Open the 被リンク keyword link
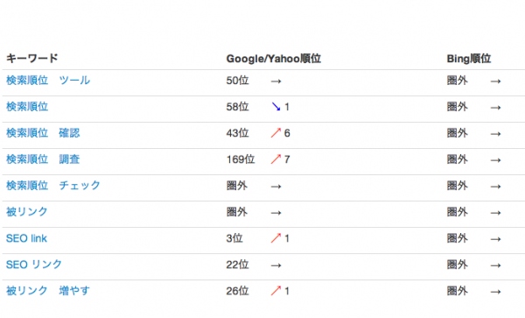 (27, 211)
